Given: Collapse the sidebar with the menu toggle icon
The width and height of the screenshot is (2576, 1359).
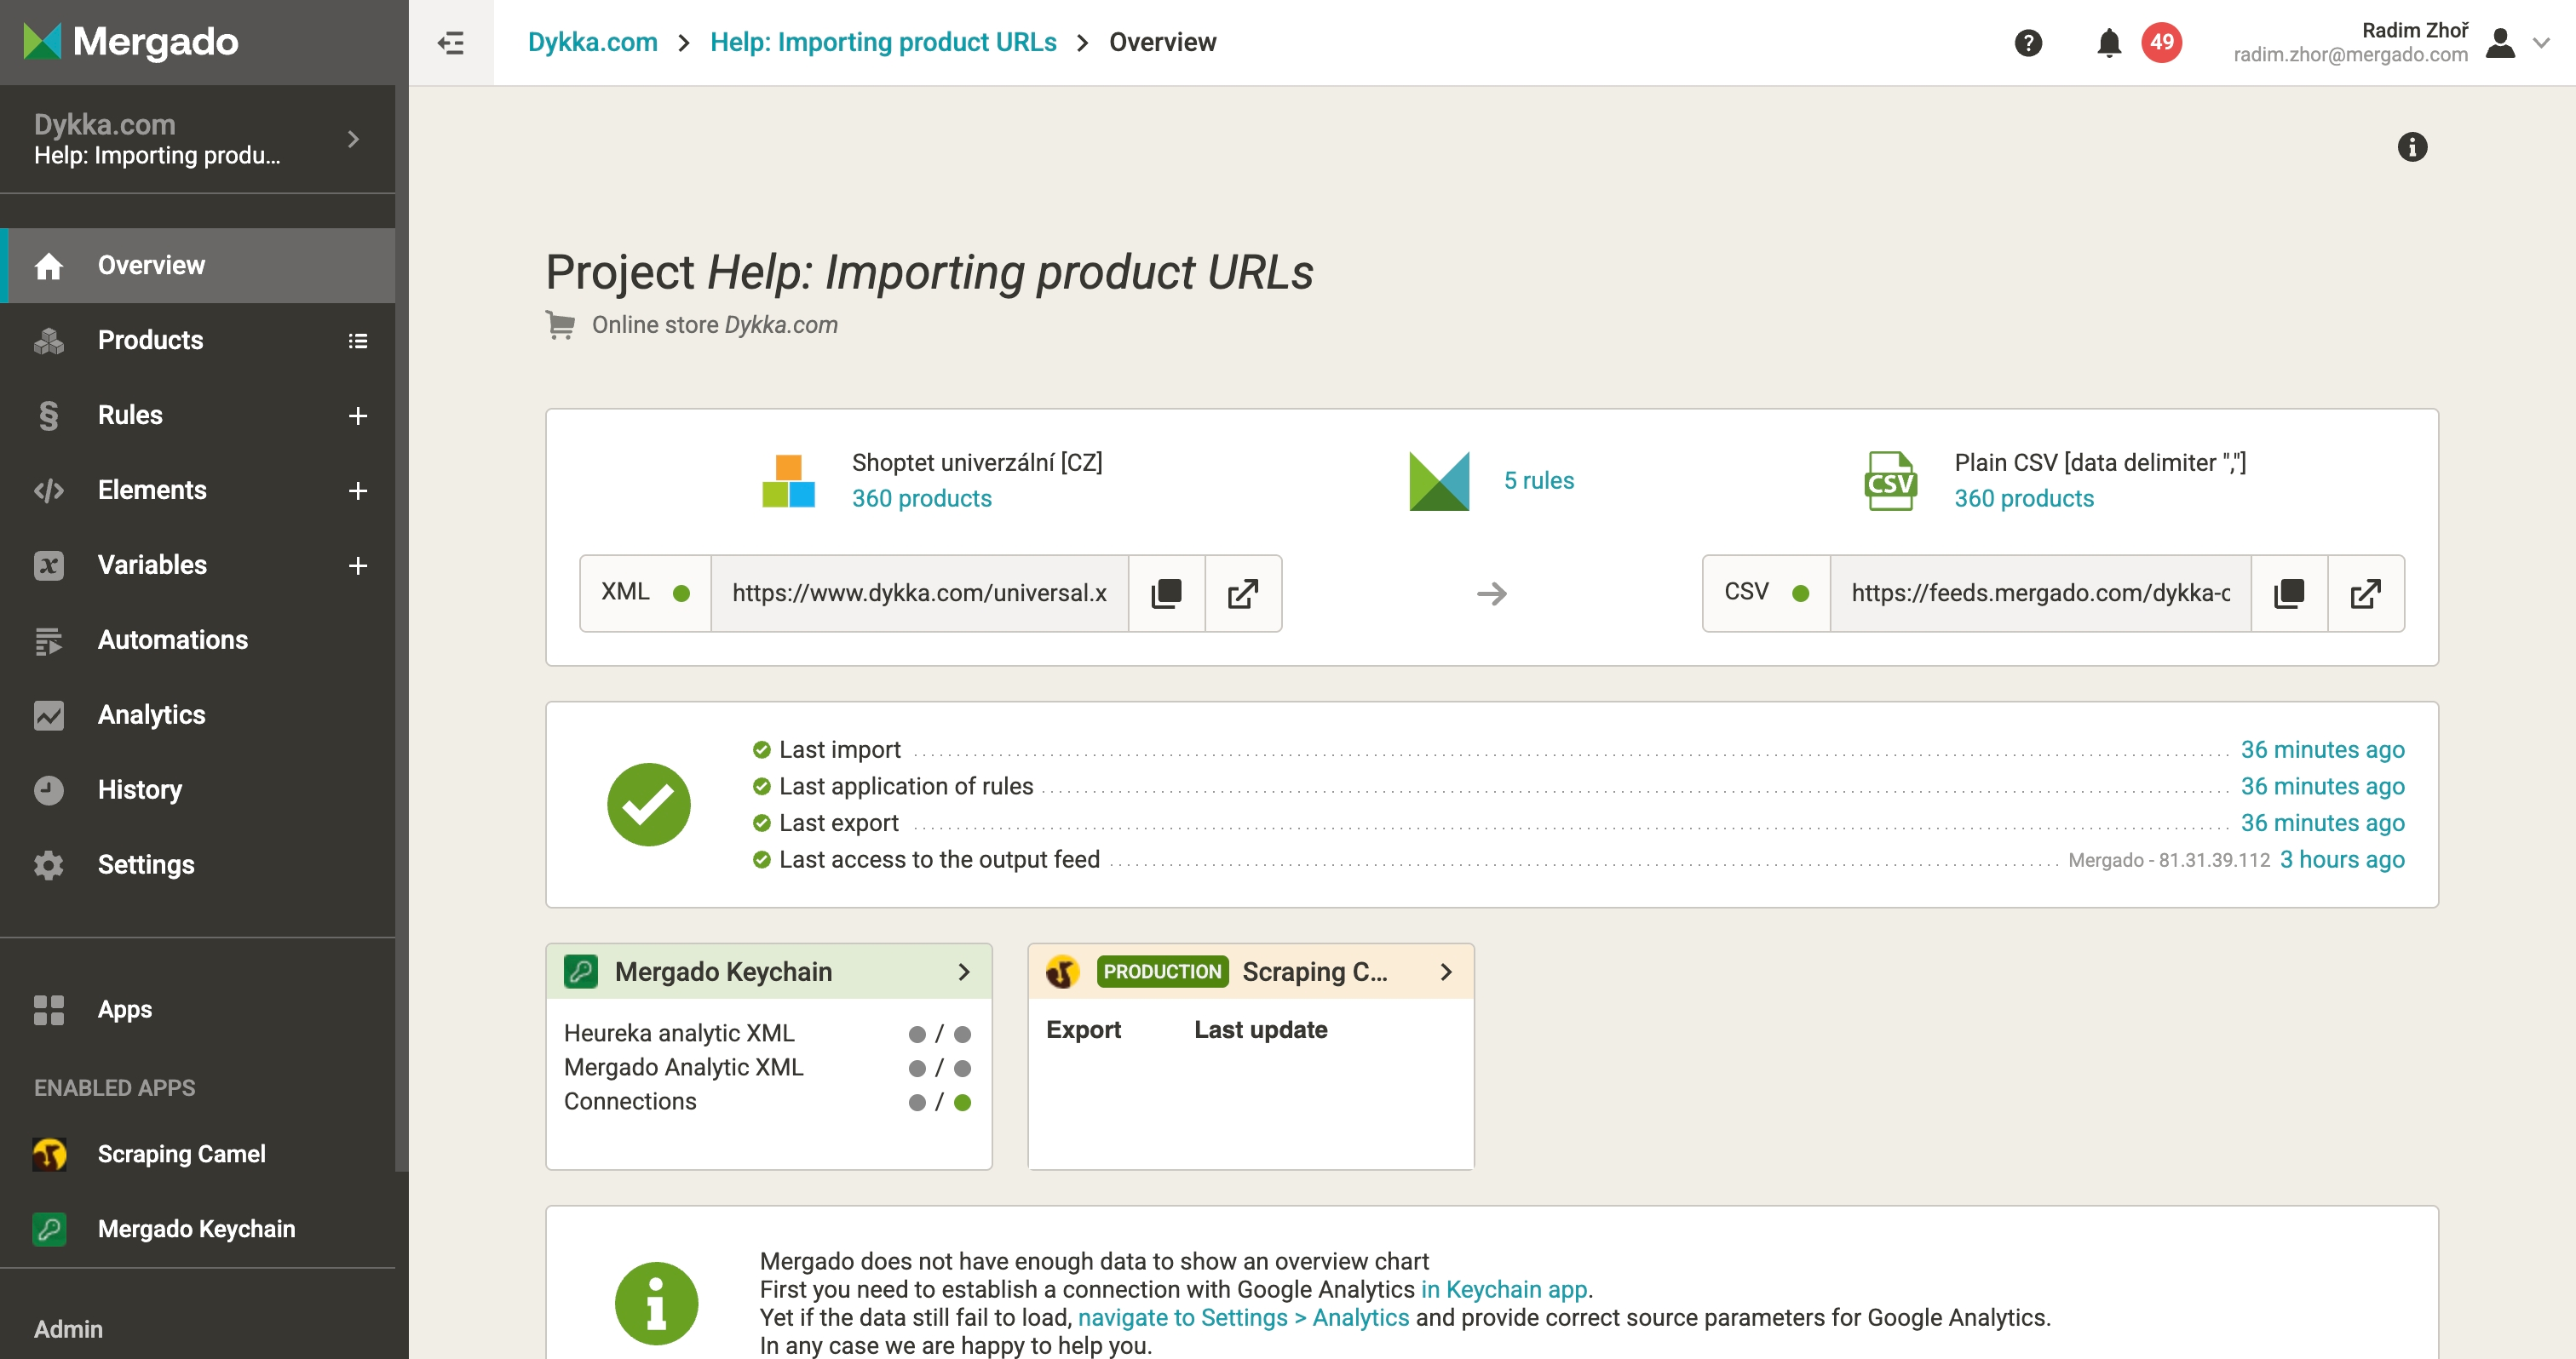Looking at the screenshot, I should coord(451,42).
